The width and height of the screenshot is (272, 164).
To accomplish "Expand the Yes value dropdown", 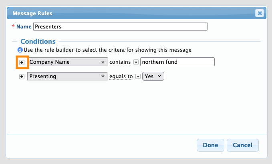I will point(153,76).
